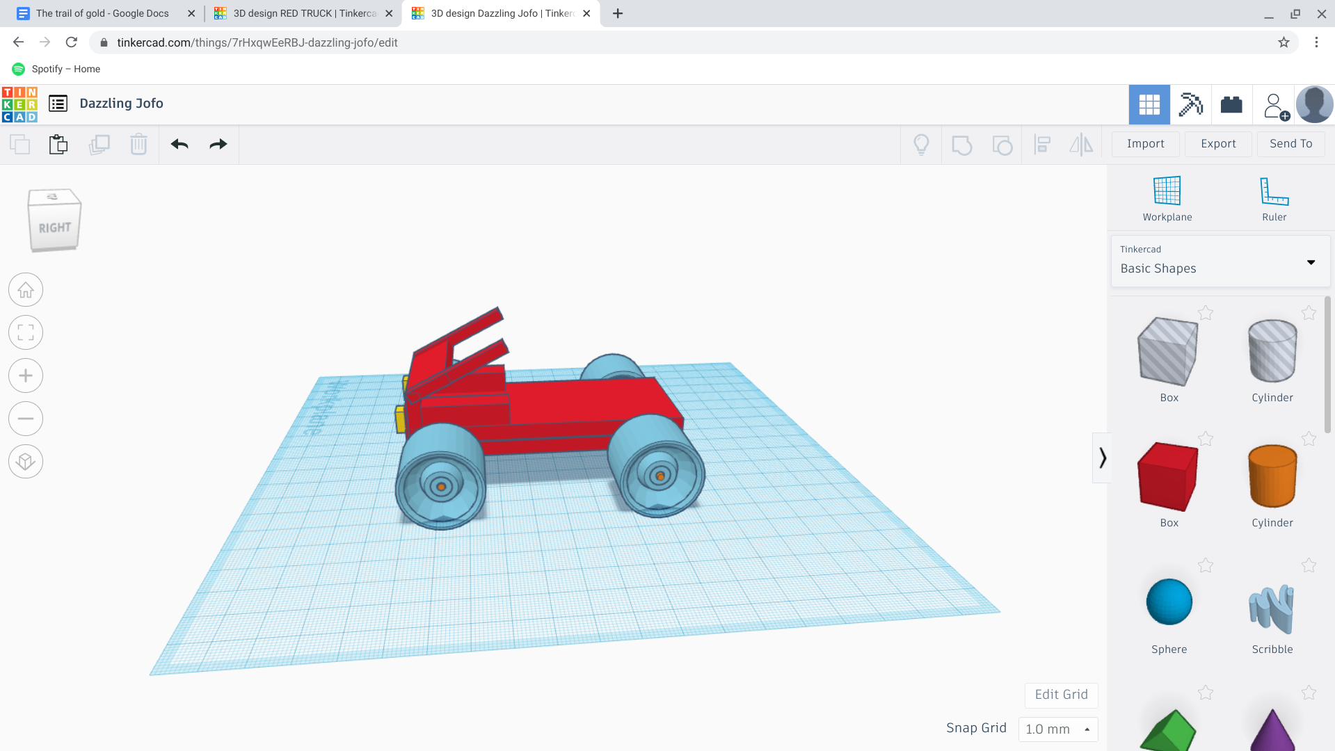Click the Group shapes icon
1335x751 pixels.
[961, 145]
